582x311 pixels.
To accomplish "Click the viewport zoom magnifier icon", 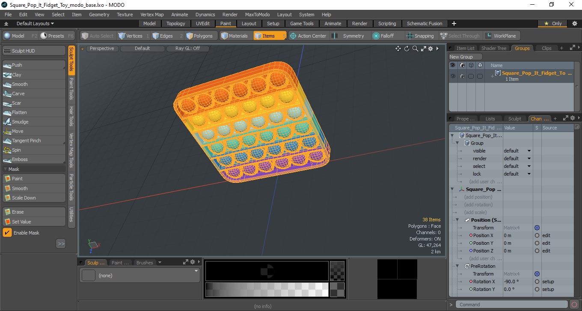I will click(x=415, y=49).
